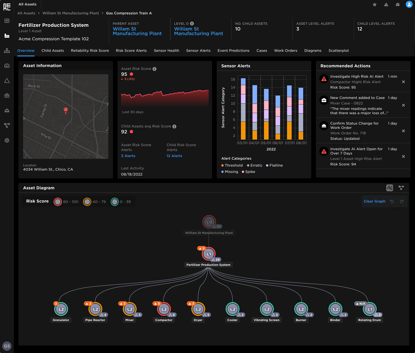This screenshot has width=415, height=353.
Task: Click the All Assets top tab
Action: pyautogui.click(x=27, y=4)
